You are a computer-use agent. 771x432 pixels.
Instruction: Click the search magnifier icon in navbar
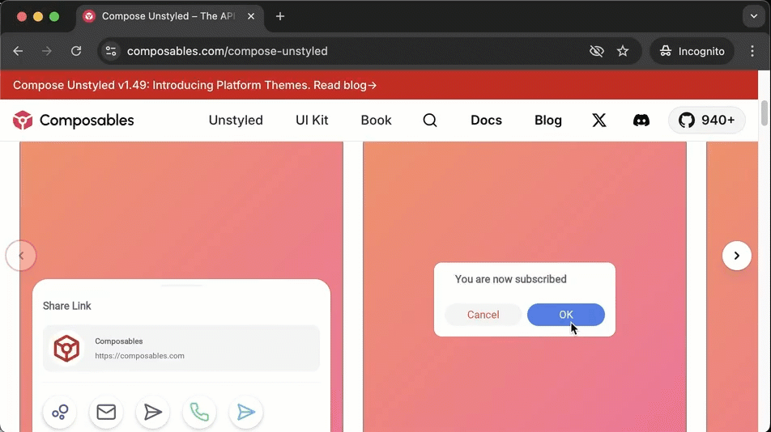(x=430, y=121)
